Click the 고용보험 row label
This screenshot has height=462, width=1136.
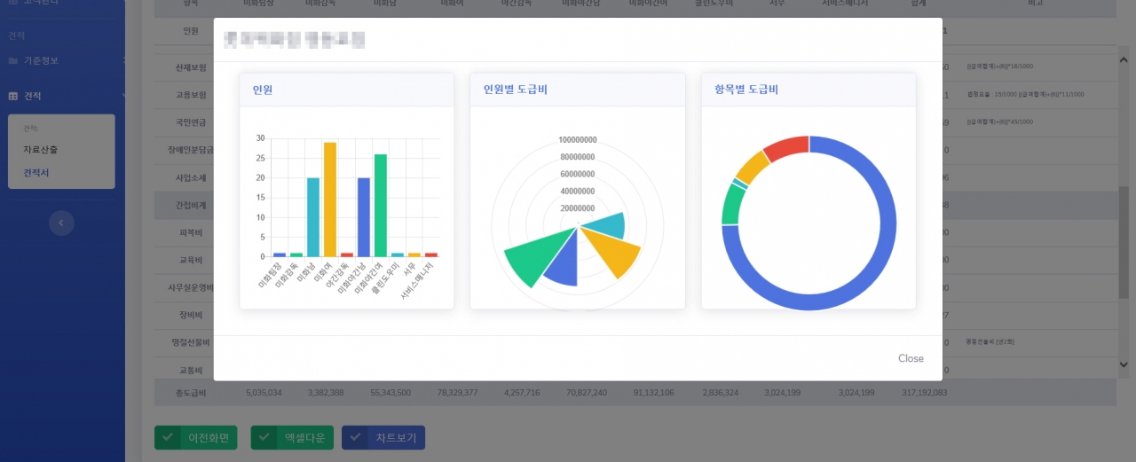pos(191,94)
